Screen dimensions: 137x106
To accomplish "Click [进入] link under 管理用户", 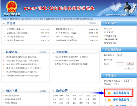I will point(116,84).
